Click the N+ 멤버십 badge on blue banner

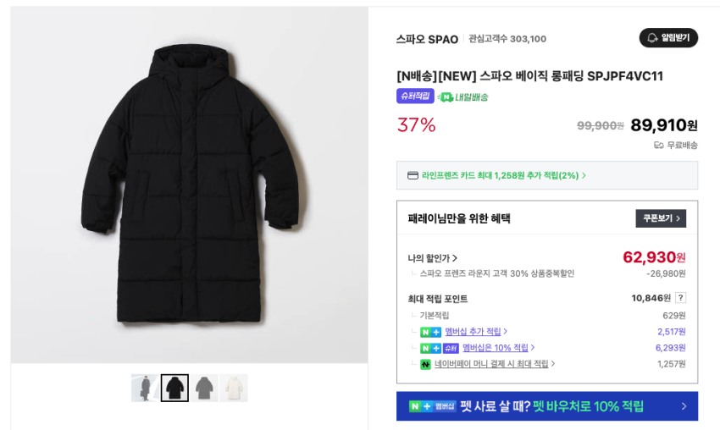click(x=432, y=406)
